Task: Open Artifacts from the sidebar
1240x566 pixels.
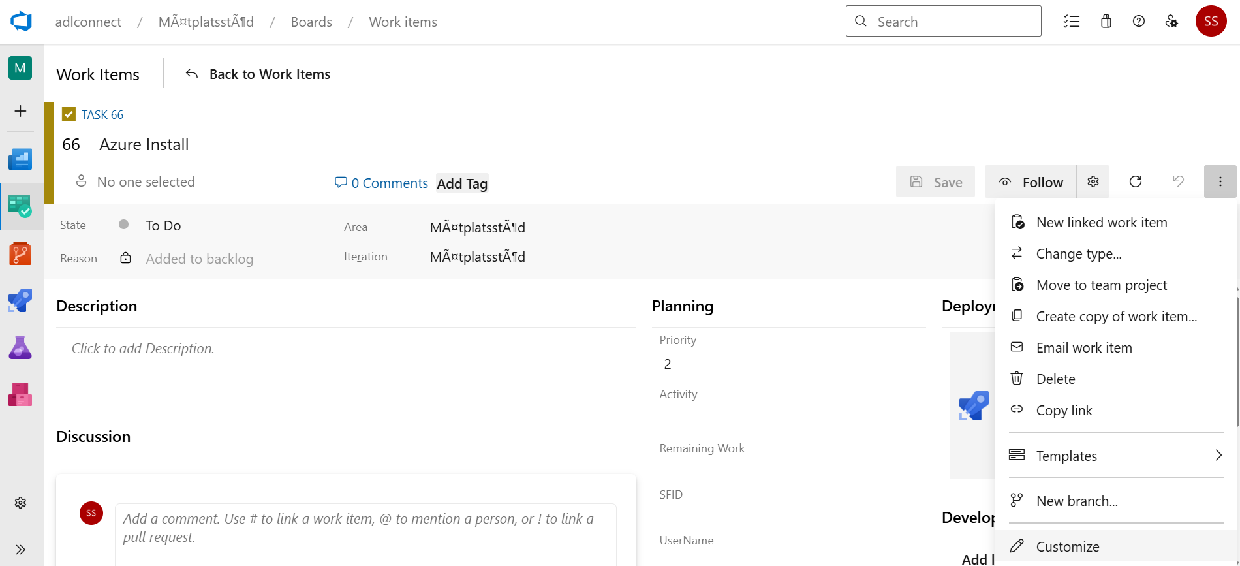Action: coord(20,394)
